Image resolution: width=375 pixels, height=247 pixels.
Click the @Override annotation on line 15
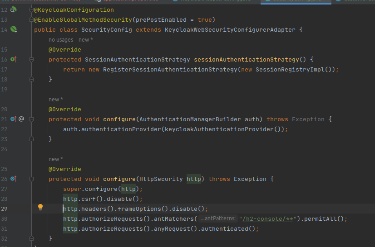pyautogui.click(x=65, y=50)
